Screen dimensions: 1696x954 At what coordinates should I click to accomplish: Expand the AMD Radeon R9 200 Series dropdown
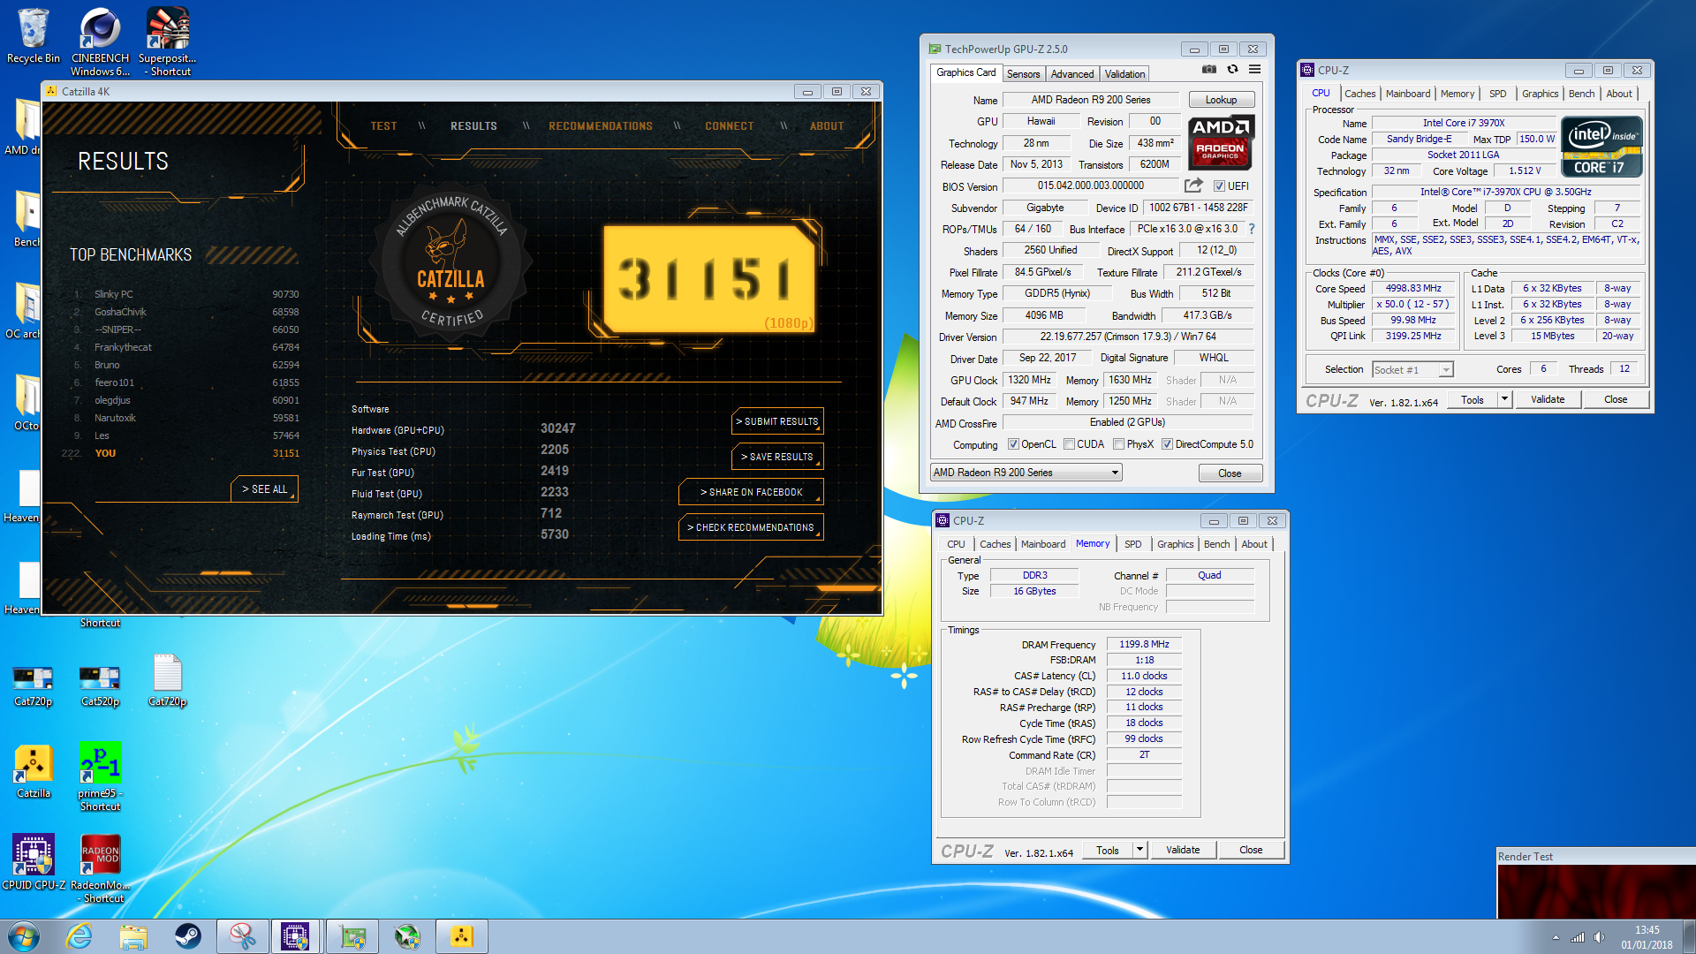[x=1115, y=473]
